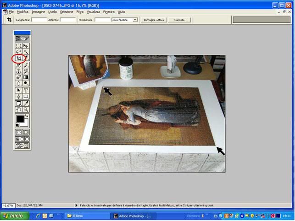Pick the Magic Wand tool
295x221 pixels.
point(26,52)
